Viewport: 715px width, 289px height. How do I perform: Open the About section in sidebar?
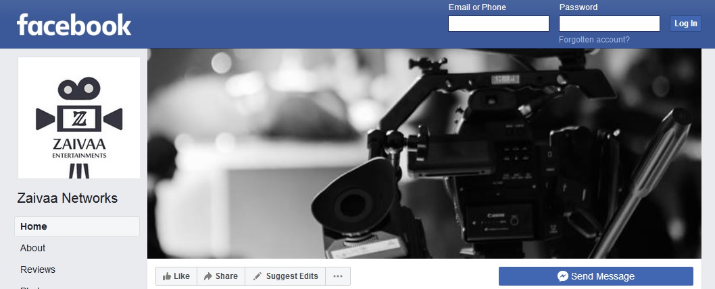pos(33,248)
